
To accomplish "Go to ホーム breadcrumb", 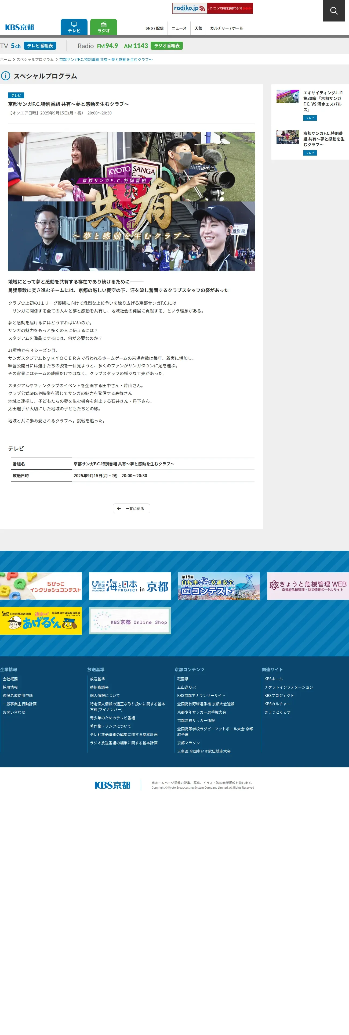I will tap(6, 59).
